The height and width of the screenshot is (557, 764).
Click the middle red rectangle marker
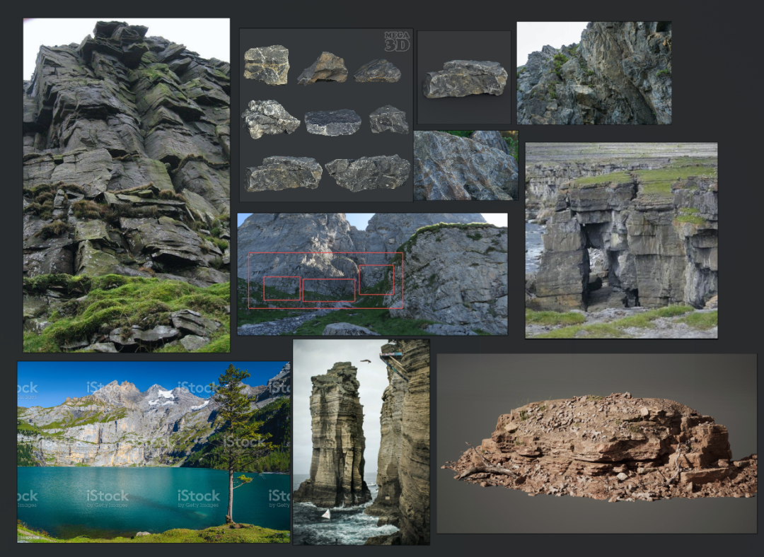(329, 291)
